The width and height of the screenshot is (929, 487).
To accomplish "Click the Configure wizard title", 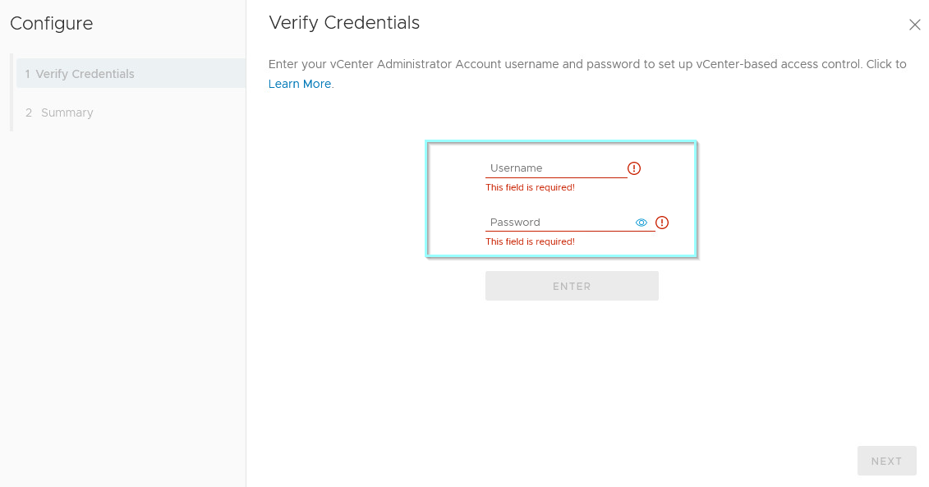I will coord(52,24).
